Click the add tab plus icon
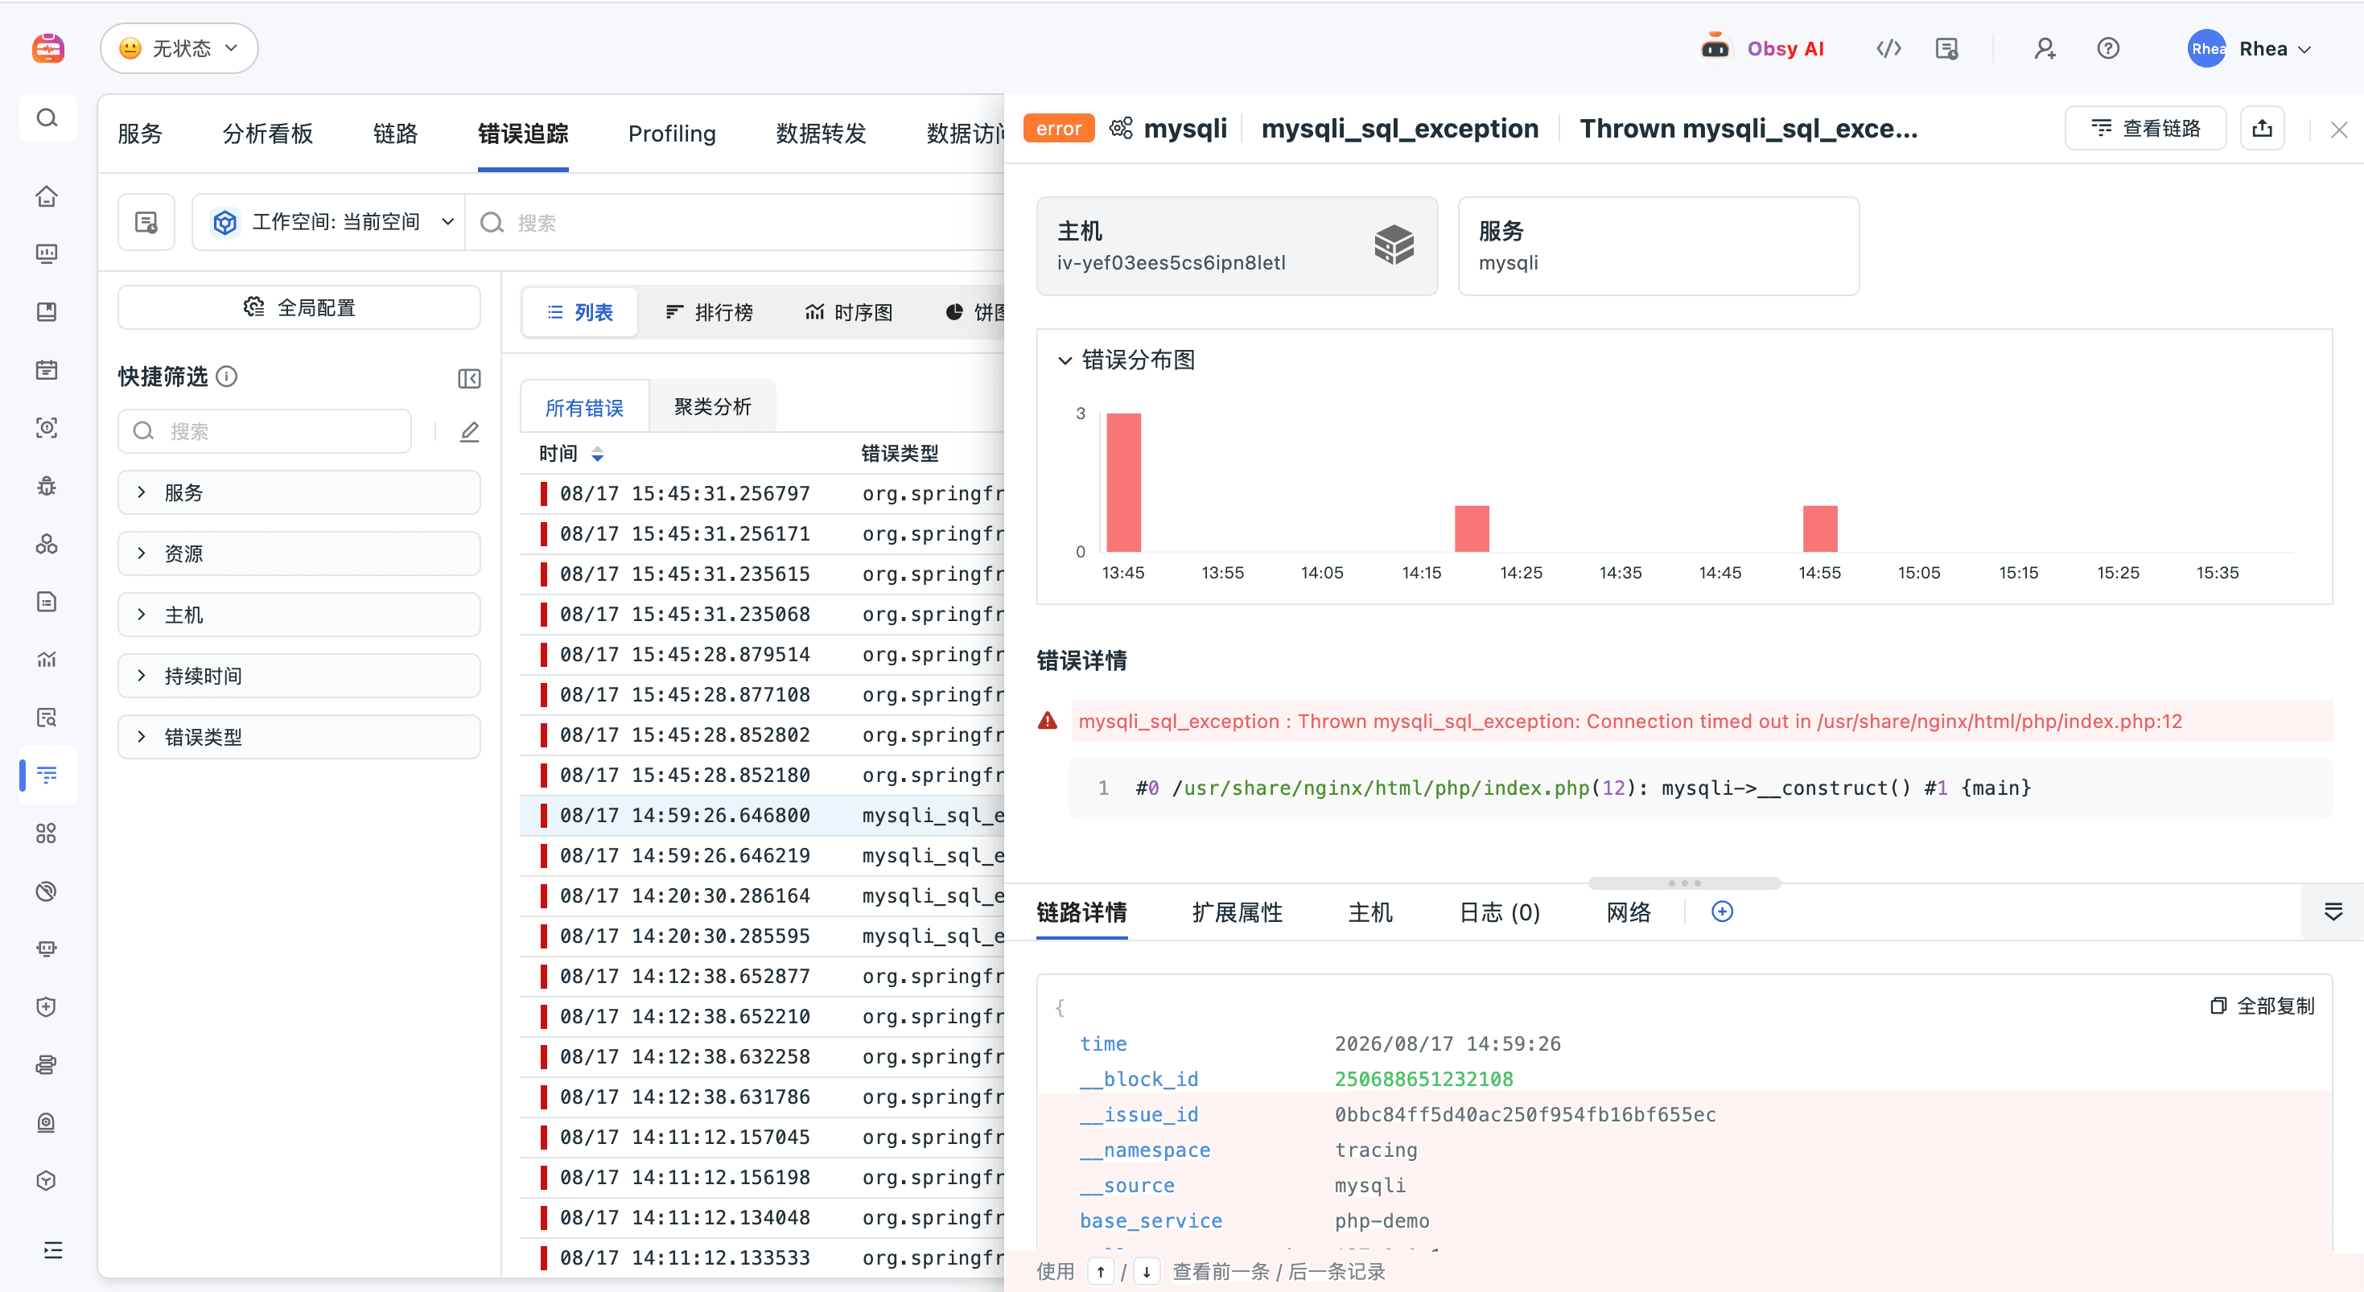Viewport: 2364px width, 1292px height. pyautogui.click(x=1723, y=911)
